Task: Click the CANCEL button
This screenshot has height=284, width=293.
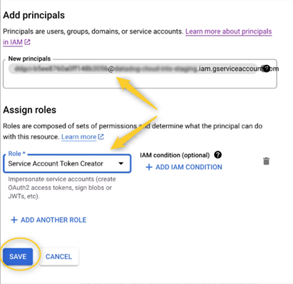Action: coord(58,256)
